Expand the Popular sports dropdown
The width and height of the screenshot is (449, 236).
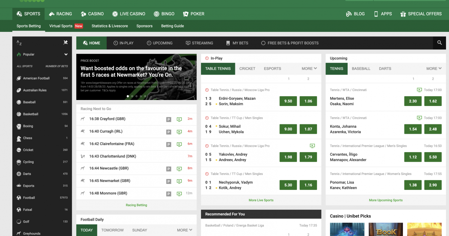66,54
